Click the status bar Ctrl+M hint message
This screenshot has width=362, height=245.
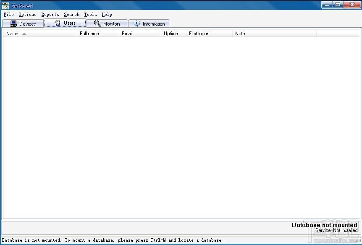point(112,240)
